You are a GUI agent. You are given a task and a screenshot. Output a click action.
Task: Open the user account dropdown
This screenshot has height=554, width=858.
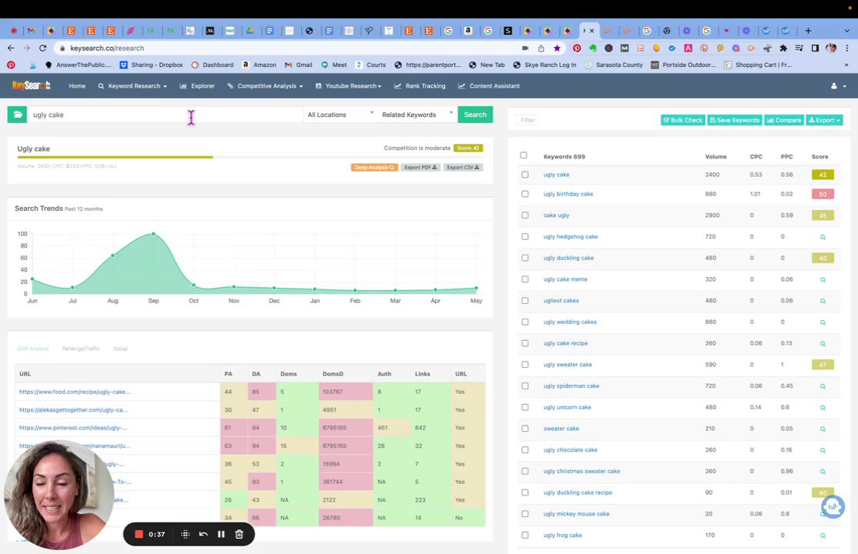click(x=838, y=86)
